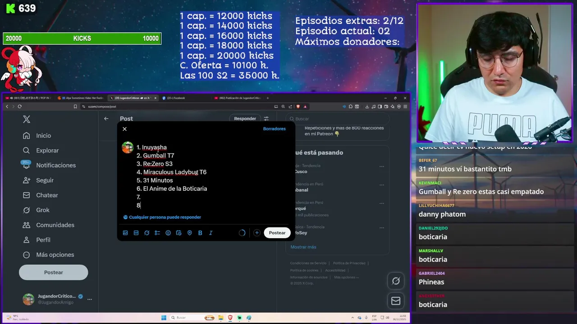Image resolution: width=577 pixels, height=324 pixels.
Task: Add an image to the post
Action: [x=125, y=233]
